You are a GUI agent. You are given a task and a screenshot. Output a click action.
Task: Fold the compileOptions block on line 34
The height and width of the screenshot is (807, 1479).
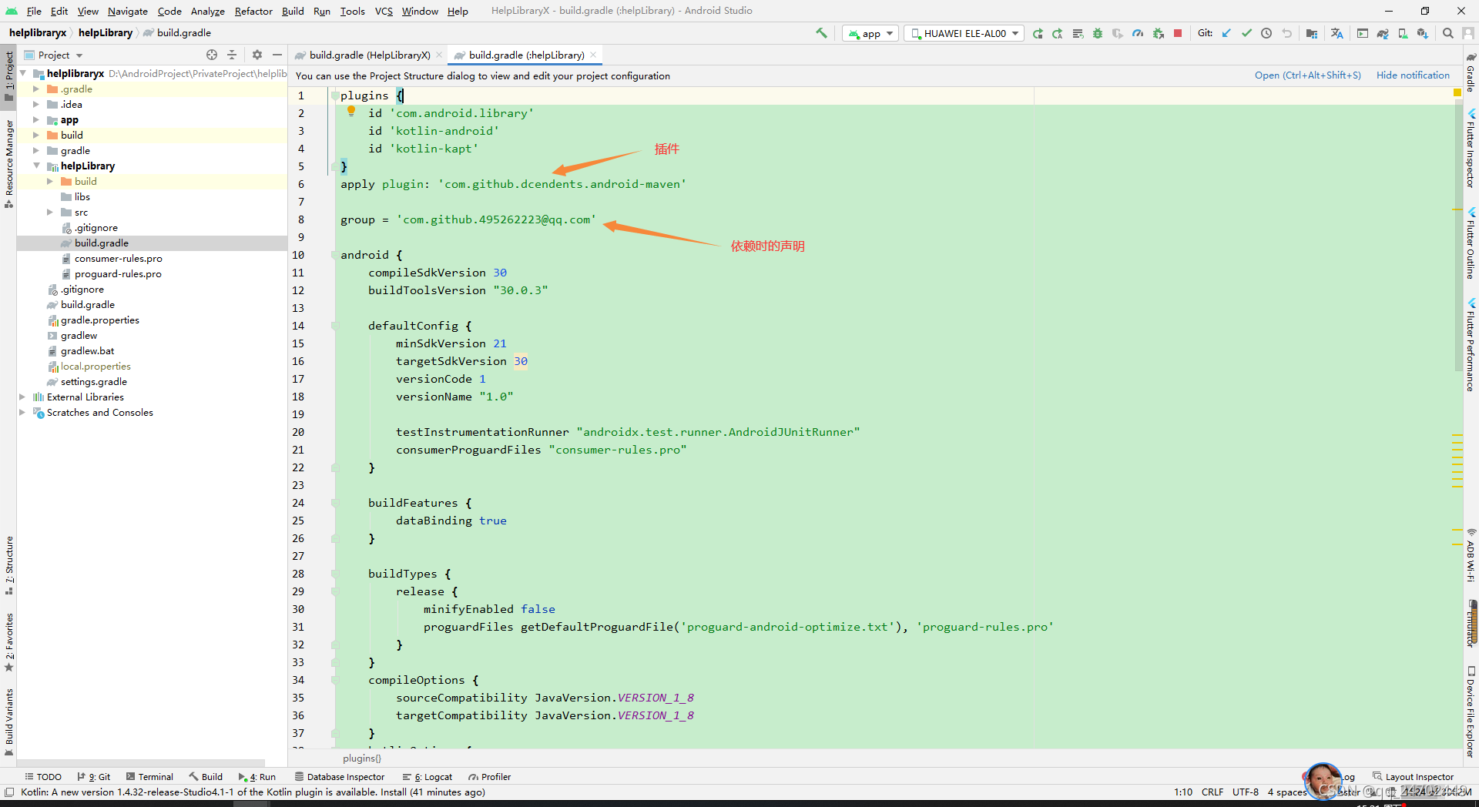(334, 680)
